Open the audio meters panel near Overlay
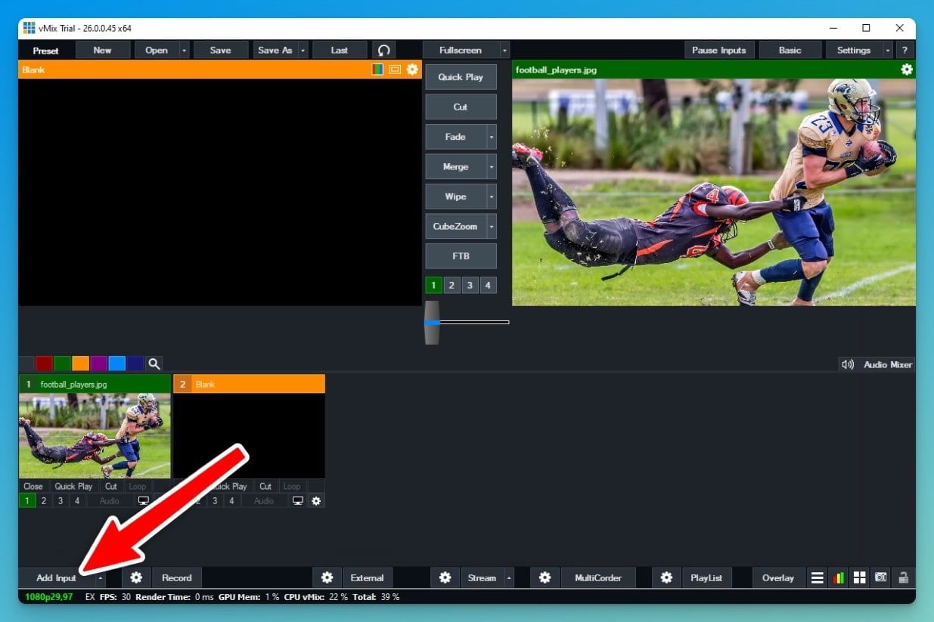This screenshot has height=622, width=934. point(838,577)
